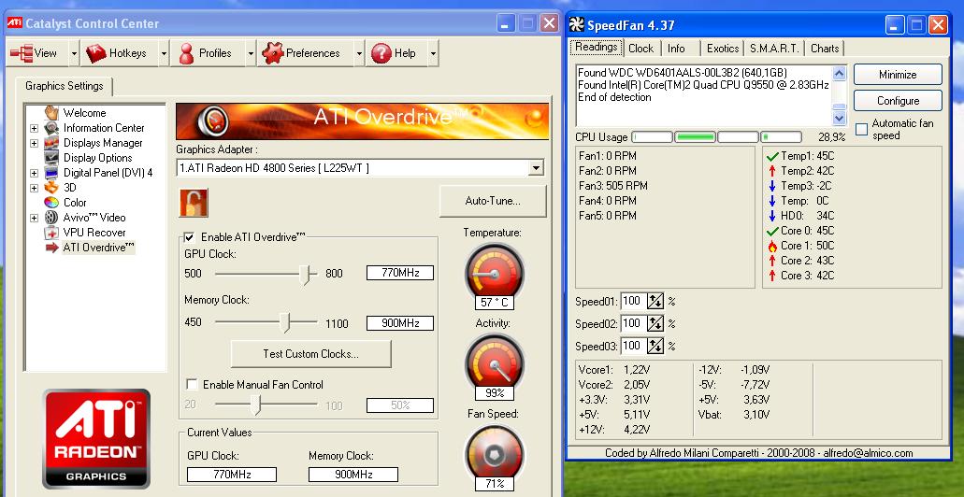The image size is (964, 497).
Task: Click the View toolbar icon
Action: [22, 53]
